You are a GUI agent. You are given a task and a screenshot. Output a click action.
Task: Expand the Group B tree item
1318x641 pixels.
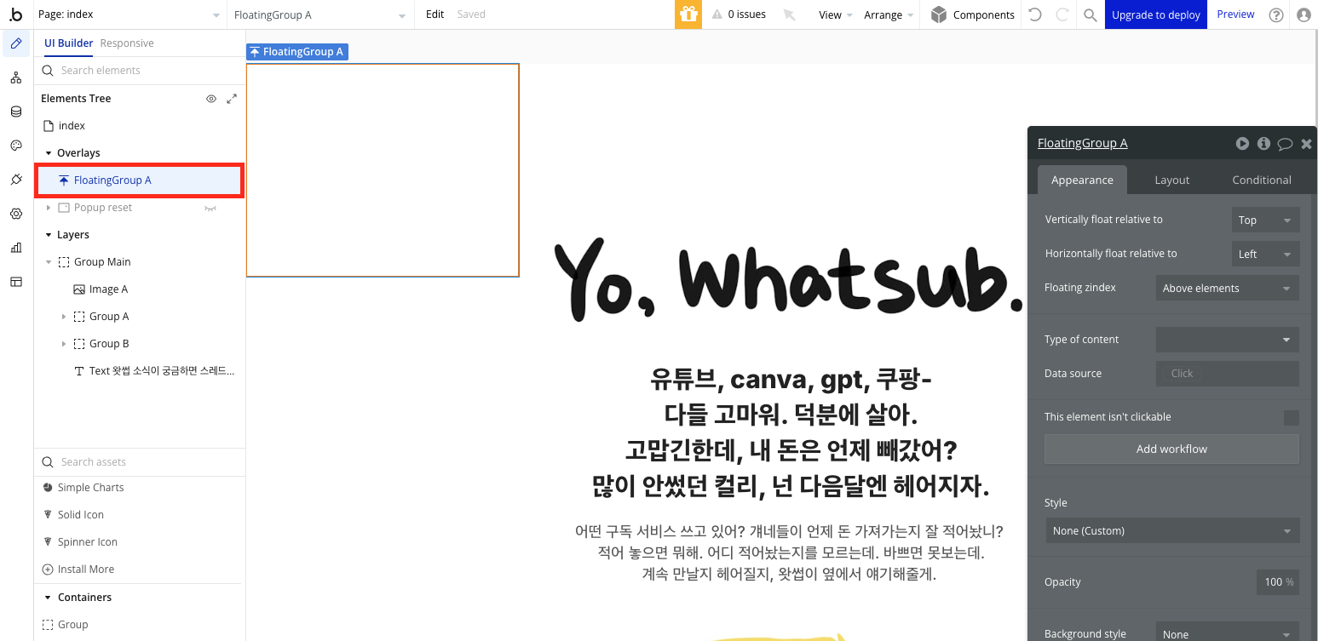64,344
